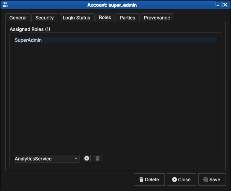
Task: Delete the super_admin account
Action: (x=149, y=179)
